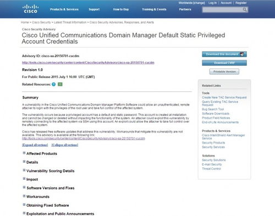Click the green Related Resources icon

(60, 84)
